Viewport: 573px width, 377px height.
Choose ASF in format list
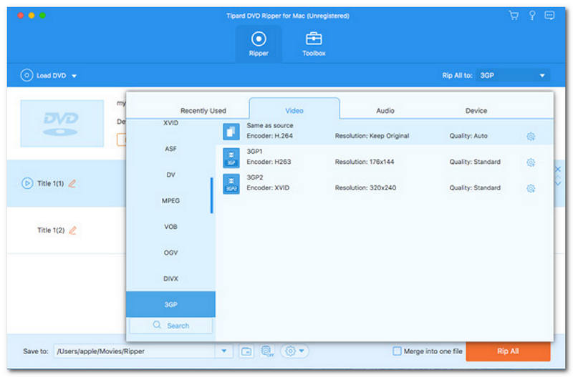click(170, 149)
